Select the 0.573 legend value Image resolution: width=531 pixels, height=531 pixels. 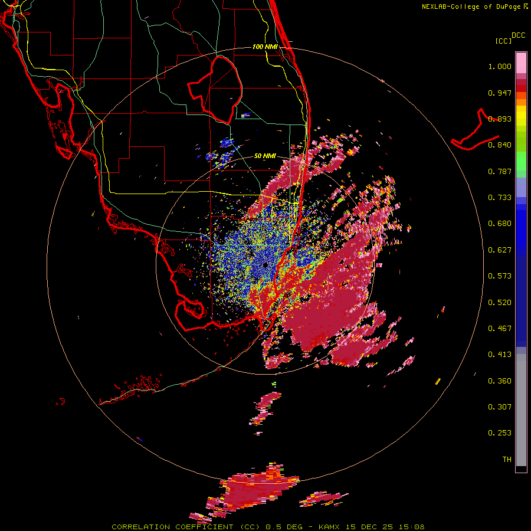click(500, 276)
